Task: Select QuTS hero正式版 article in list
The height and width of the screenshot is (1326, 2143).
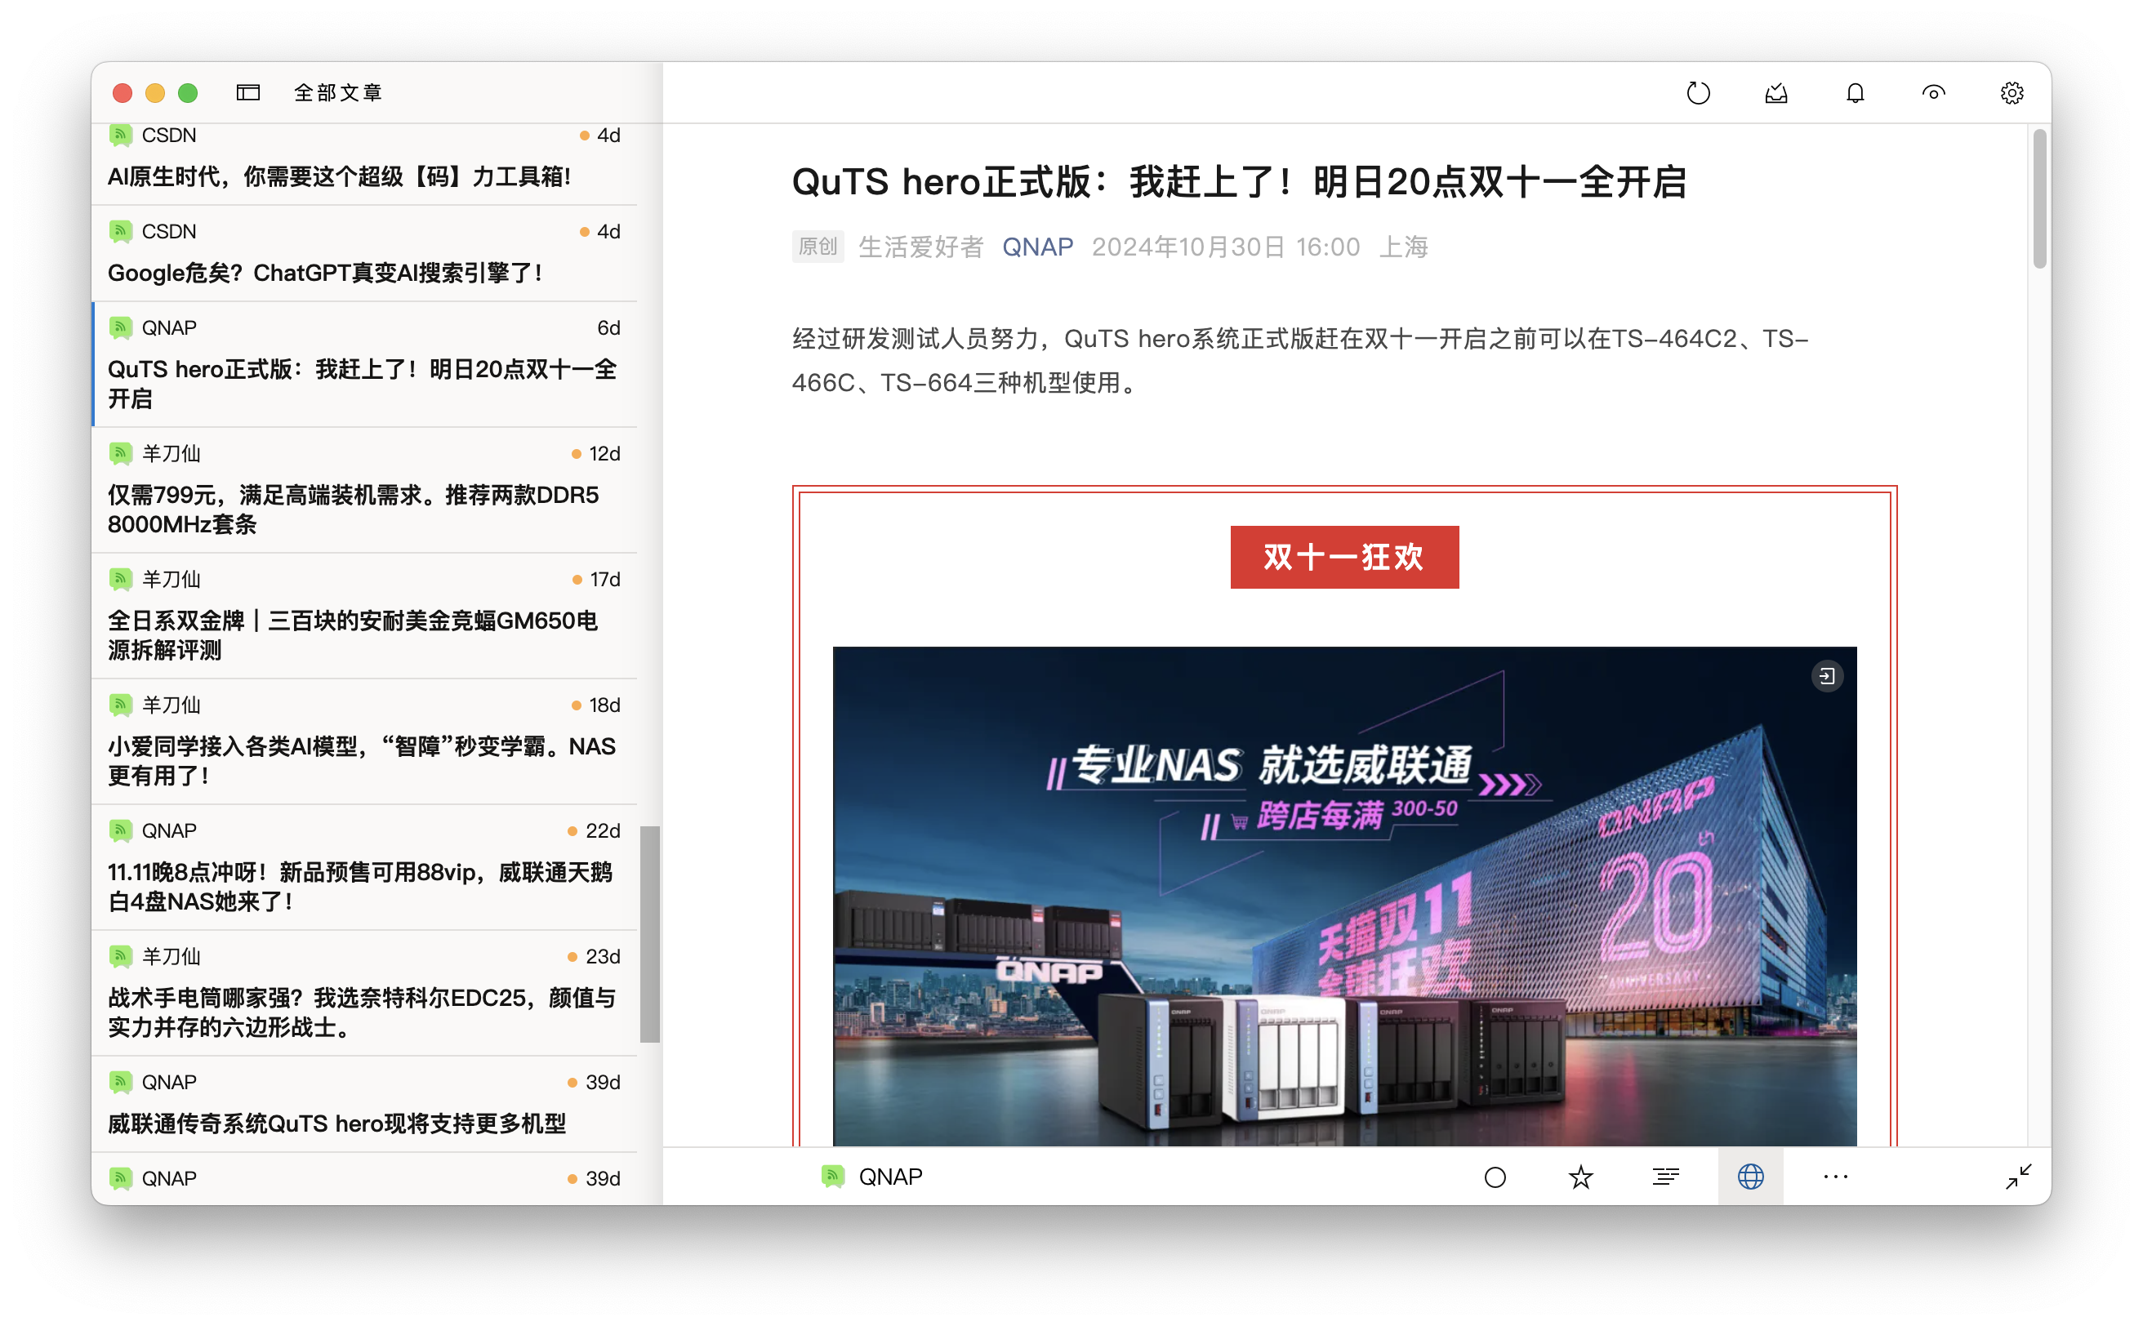Action: 365,365
